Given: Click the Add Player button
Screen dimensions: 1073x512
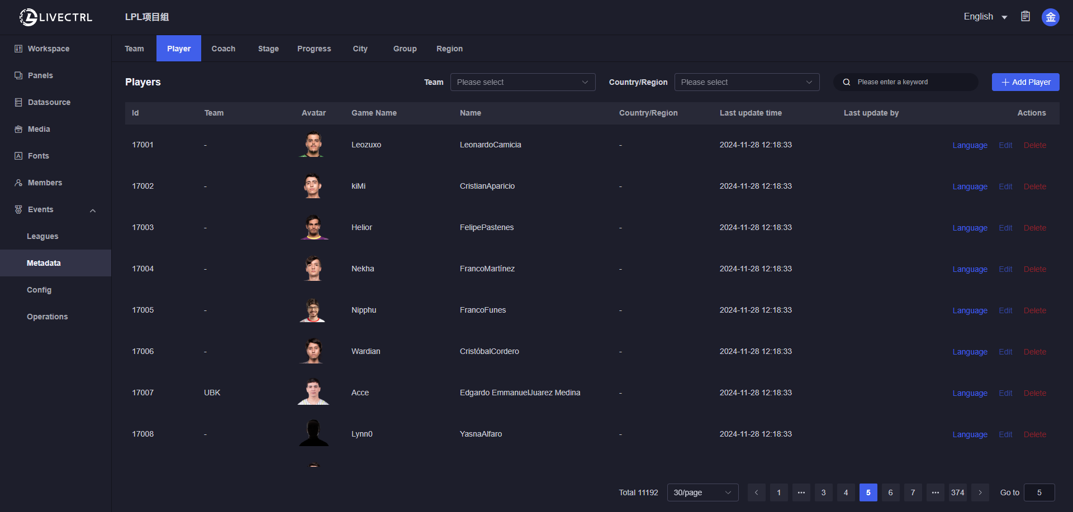Looking at the screenshot, I should coord(1025,82).
